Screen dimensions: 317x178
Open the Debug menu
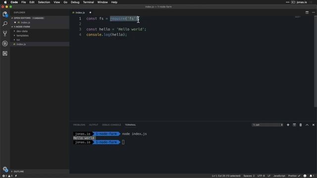tap(75, 2)
